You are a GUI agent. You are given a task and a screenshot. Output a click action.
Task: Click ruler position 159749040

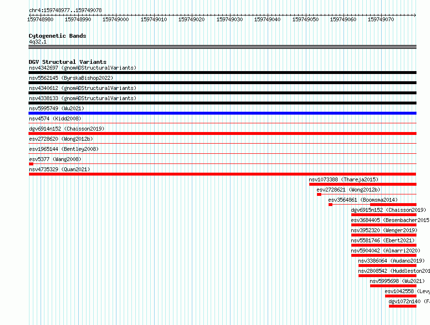pyautogui.click(x=267, y=19)
